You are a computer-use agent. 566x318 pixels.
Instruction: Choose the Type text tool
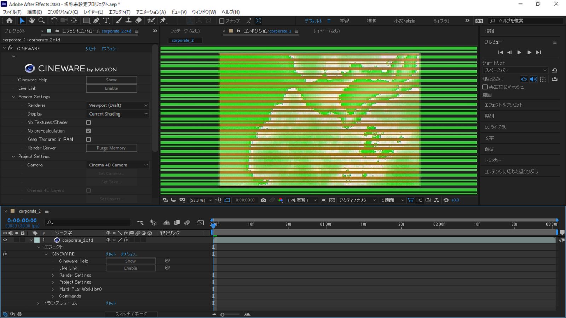click(106, 20)
